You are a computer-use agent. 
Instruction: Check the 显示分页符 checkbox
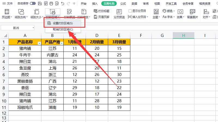[x=130, y=11]
